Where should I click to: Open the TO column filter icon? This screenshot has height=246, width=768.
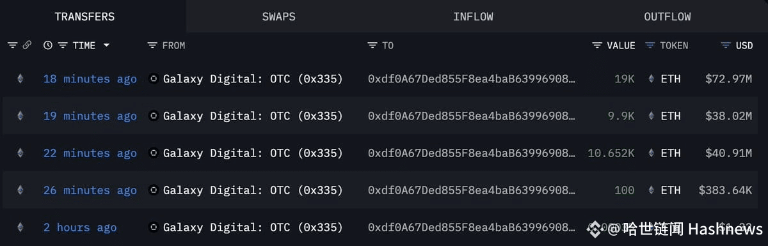click(372, 45)
